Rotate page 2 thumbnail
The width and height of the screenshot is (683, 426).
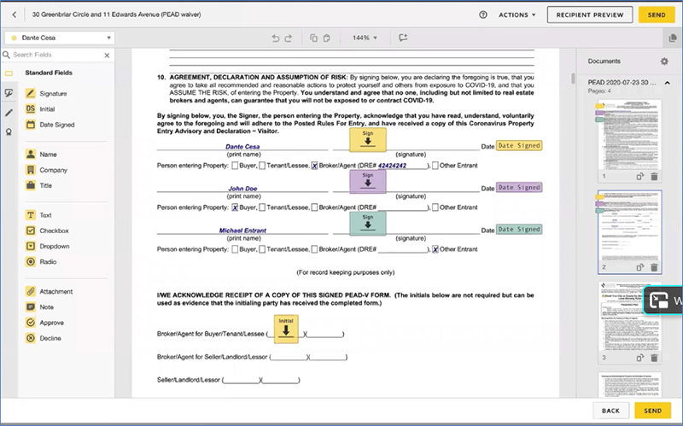(639, 267)
